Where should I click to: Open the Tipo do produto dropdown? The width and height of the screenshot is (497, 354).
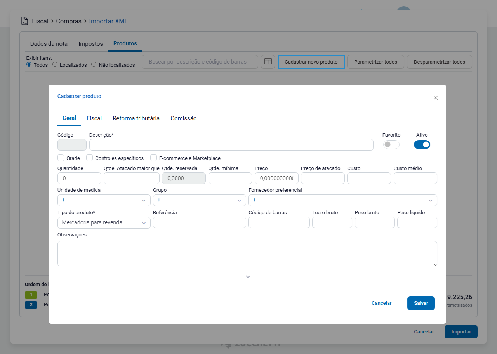tap(104, 223)
